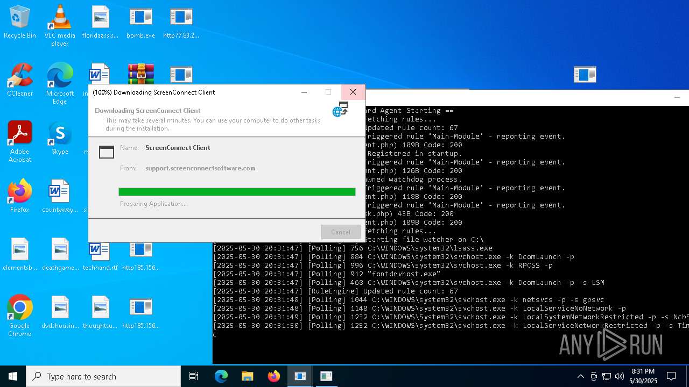This screenshot has height=387, width=689.
Task: Minimize the Downloading ScreenConnect Client dialog
Action: point(304,92)
